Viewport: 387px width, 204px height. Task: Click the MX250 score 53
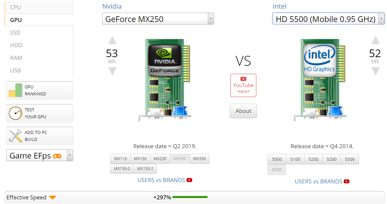[112, 53]
